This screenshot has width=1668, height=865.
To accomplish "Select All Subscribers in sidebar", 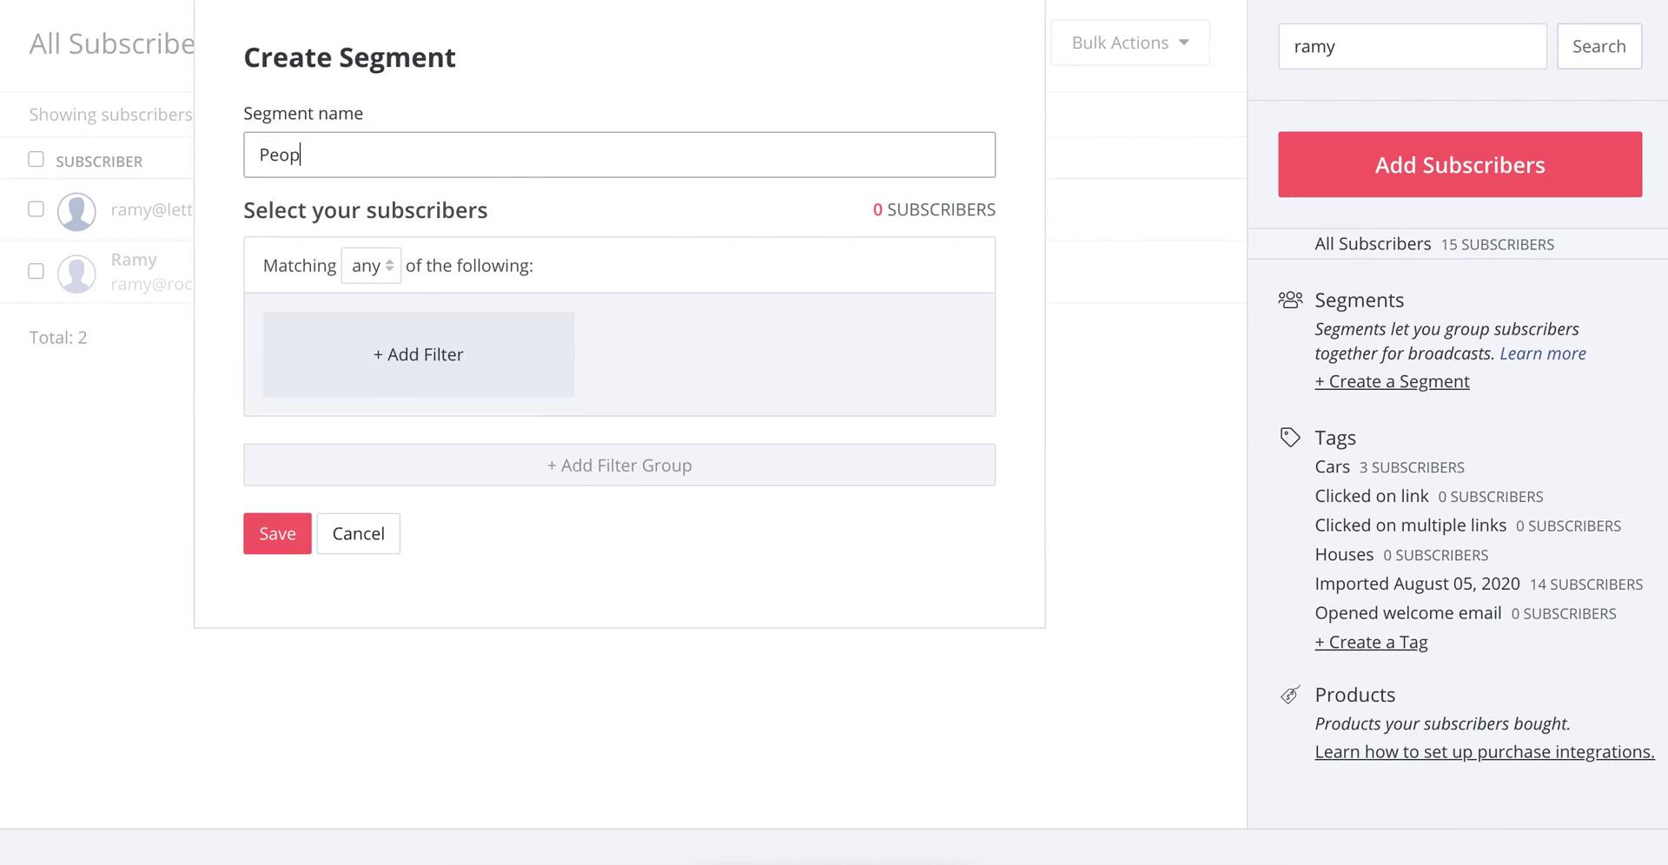I will pos(1373,244).
